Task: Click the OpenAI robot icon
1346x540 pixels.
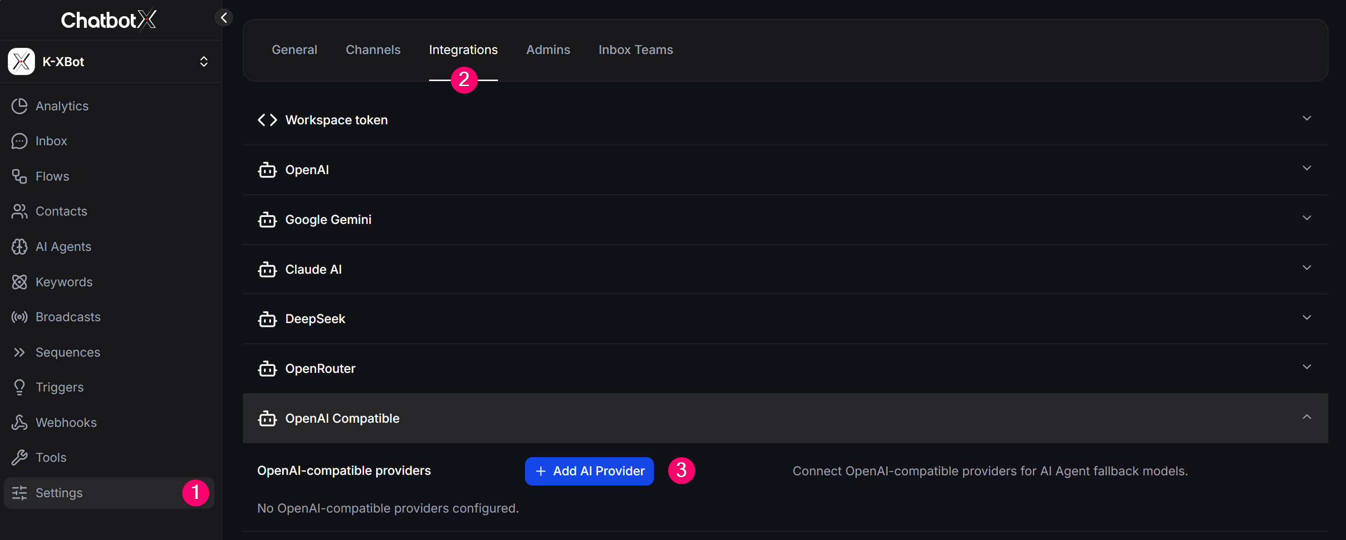Action: [x=267, y=170]
